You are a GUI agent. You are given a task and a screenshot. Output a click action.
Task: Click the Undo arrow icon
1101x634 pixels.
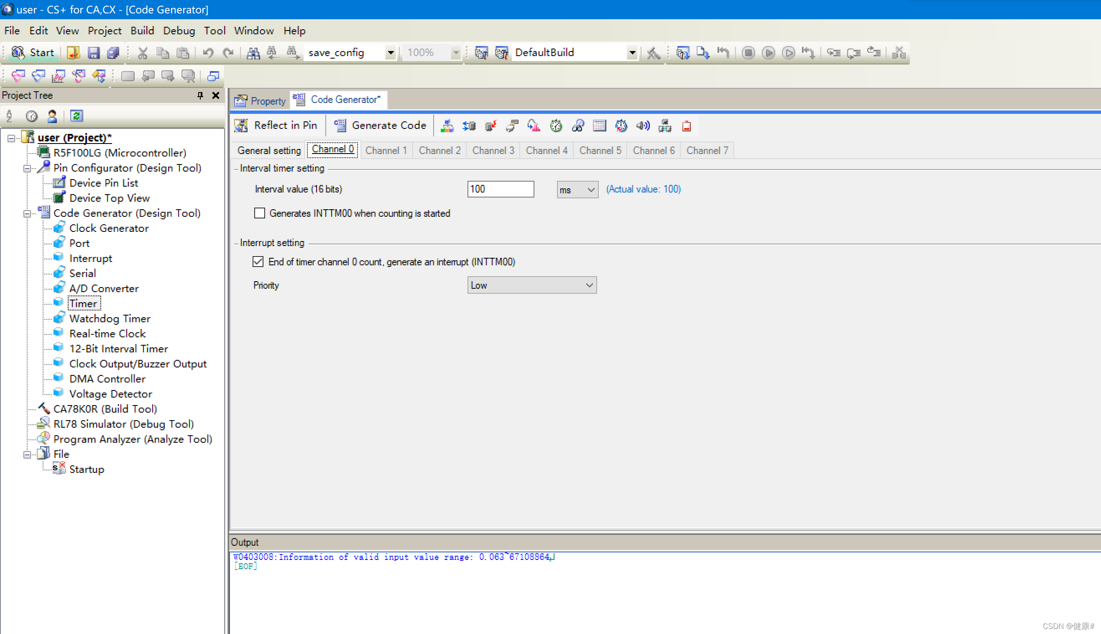point(208,53)
